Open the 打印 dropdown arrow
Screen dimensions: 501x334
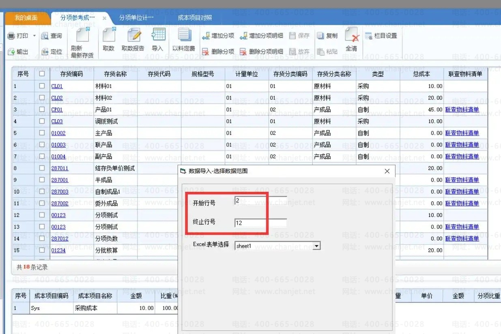pyautogui.click(x=34, y=36)
